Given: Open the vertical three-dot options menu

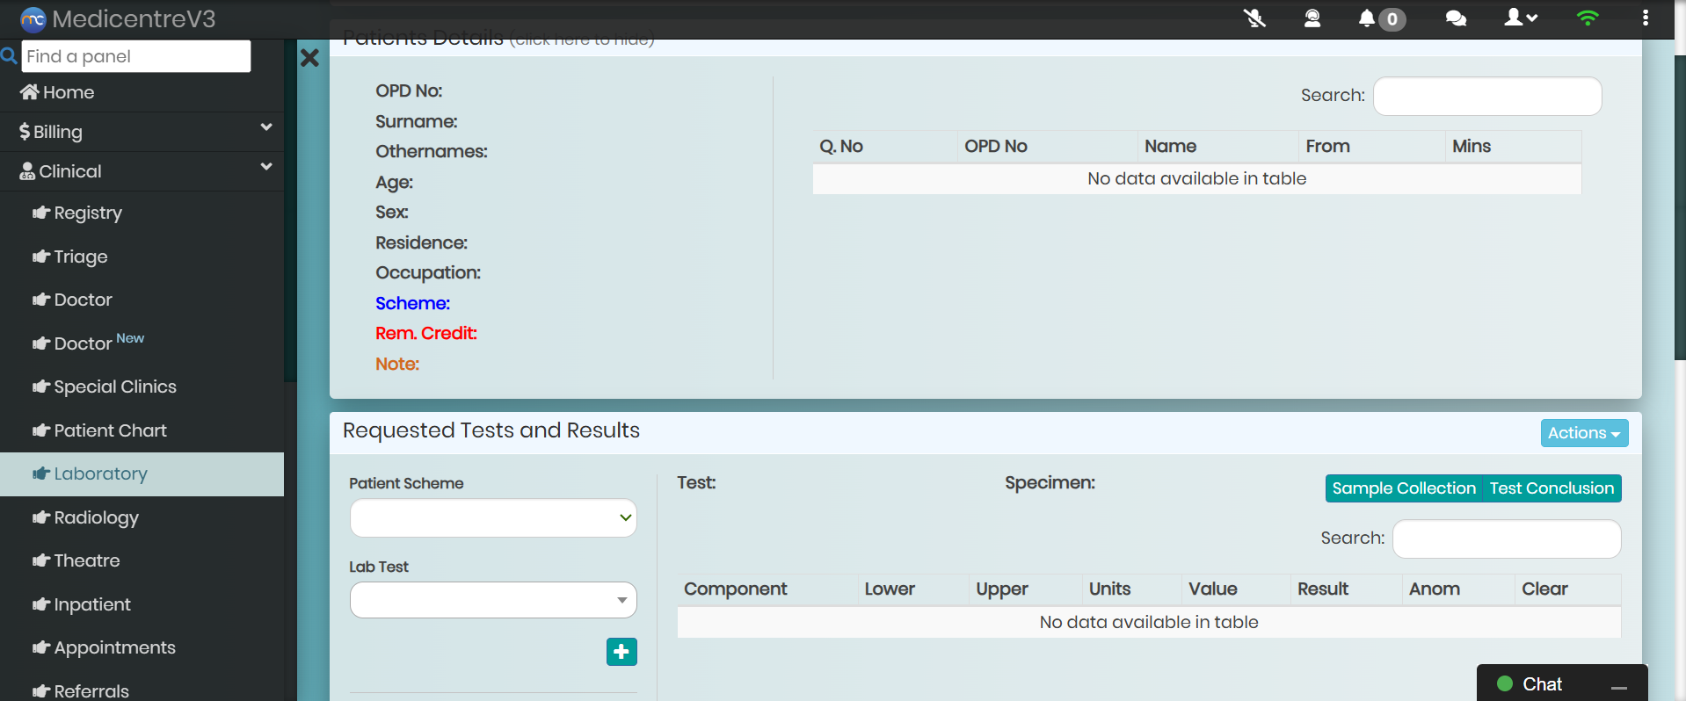Looking at the screenshot, I should [x=1646, y=18].
